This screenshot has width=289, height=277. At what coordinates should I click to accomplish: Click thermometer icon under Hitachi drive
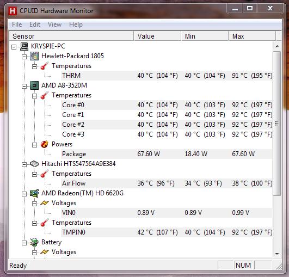click(x=45, y=174)
